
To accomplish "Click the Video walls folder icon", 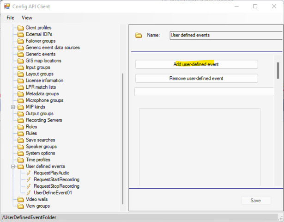I will pos(20,199).
